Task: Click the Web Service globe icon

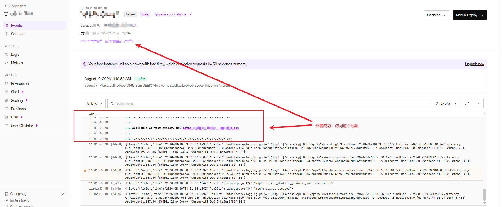Action: pos(82,8)
